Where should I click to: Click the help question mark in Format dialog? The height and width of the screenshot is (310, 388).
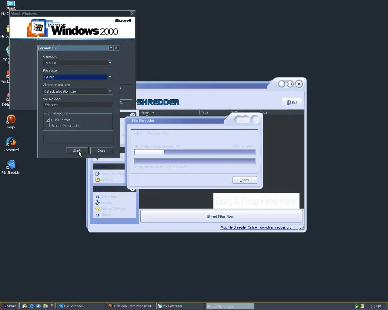tap(111, 48)
